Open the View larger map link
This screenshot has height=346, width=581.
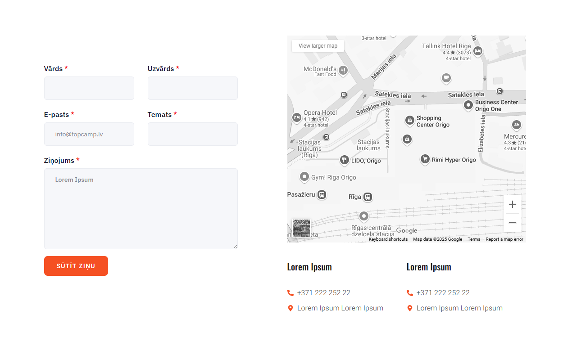(318, 46)
